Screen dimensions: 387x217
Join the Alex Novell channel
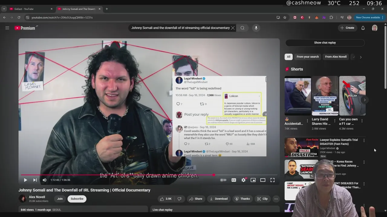[x=60, y=199]
